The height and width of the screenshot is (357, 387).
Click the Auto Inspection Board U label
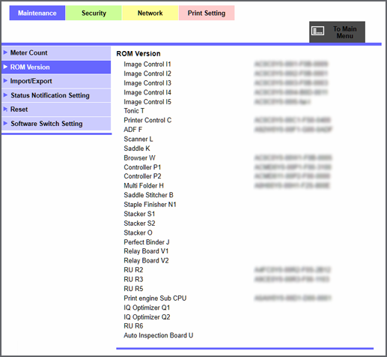(158, 335)
